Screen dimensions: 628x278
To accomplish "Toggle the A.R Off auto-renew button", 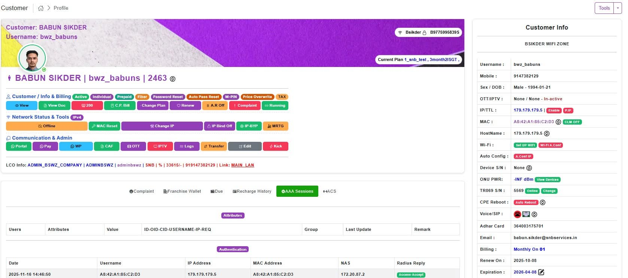I will coord(215,106).
